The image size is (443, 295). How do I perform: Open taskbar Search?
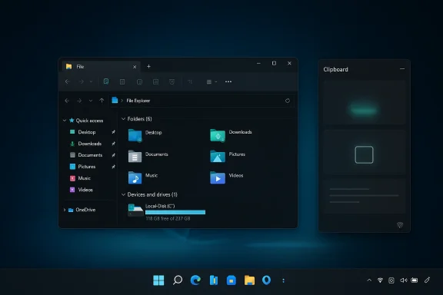pyautogui.click(x=178, y=280)
